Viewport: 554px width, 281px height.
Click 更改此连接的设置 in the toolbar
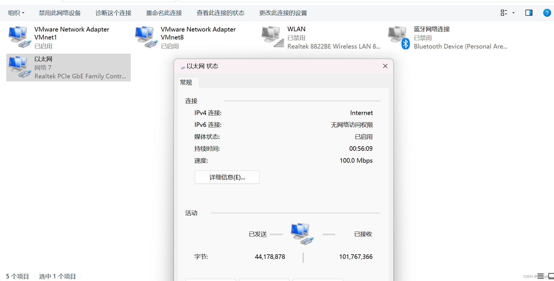[x=283, y=13]
